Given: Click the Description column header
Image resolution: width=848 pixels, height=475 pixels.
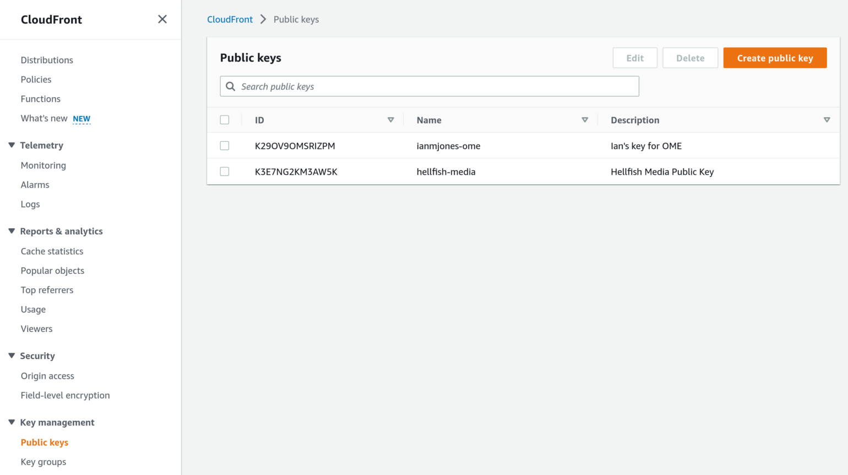Looking at the screenshot, I should [x=635, y=120].
